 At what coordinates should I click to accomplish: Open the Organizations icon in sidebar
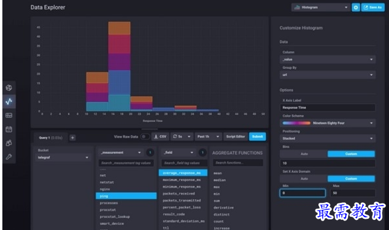coord(9,143)
